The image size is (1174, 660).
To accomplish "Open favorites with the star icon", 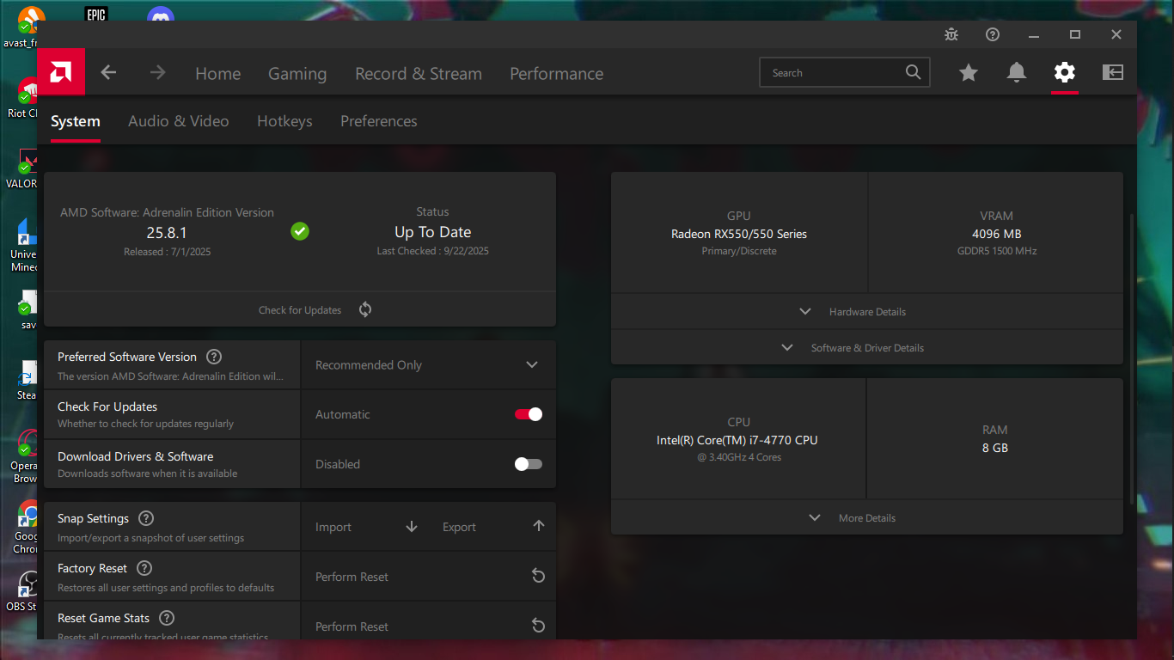I will [969, 73].
